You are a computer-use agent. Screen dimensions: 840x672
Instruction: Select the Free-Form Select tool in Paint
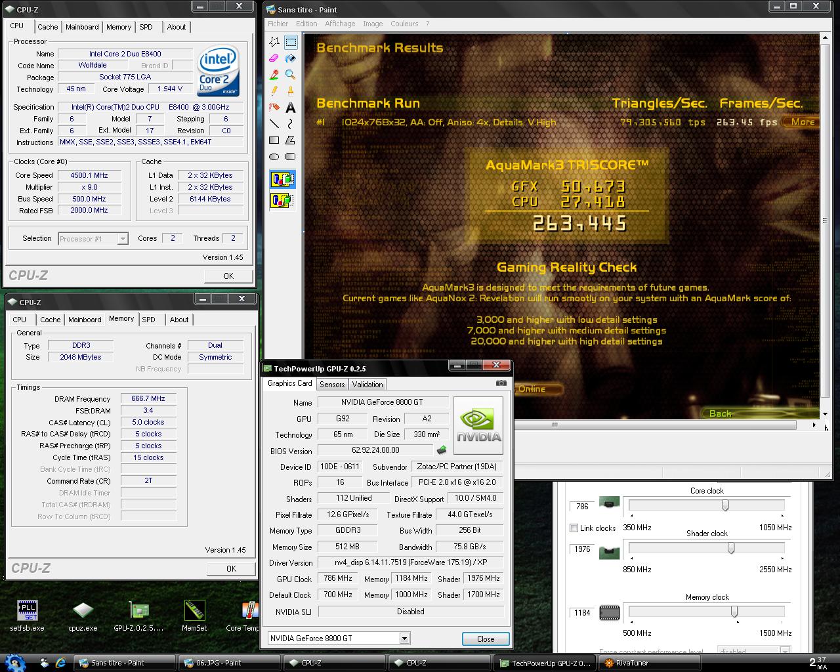pos(274,42)
